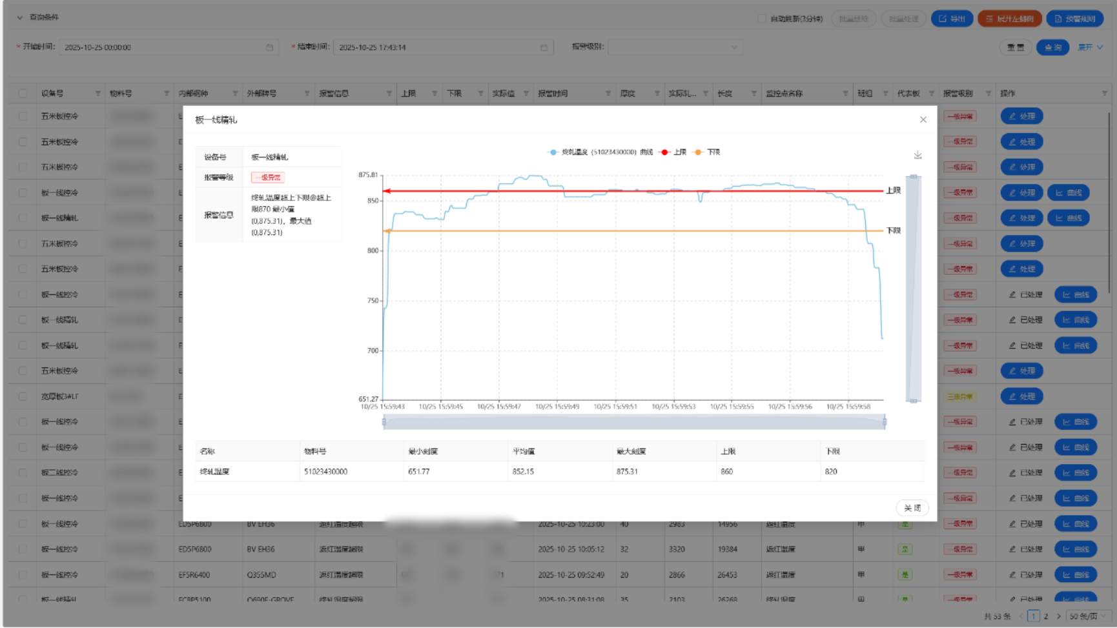
Task: Click the horizontal time zoom slider below chart
Action: pyautogui.click(x=633, y=422)
